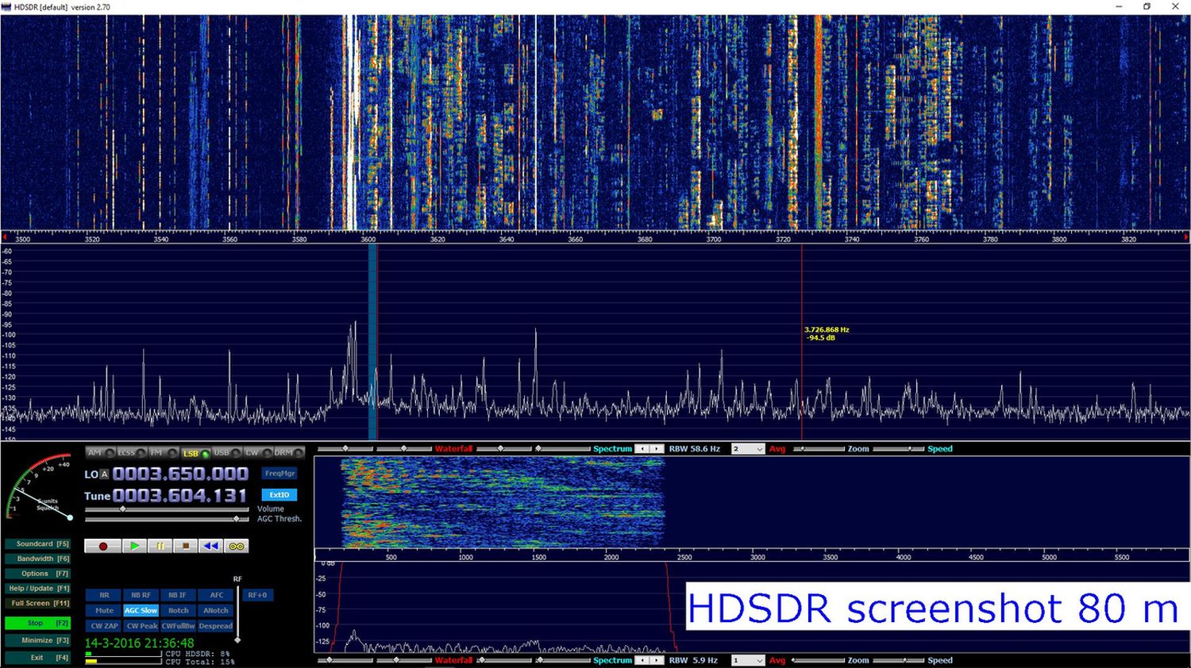Click the green Stop [F2] button
Viewport: 1191px width, 668px height.
point(37,624)
